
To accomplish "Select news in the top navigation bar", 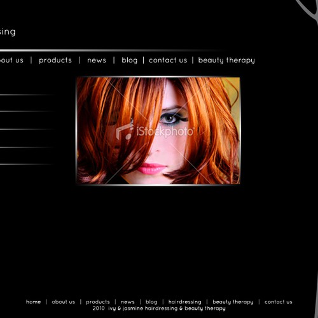I will tap(97, 60).
